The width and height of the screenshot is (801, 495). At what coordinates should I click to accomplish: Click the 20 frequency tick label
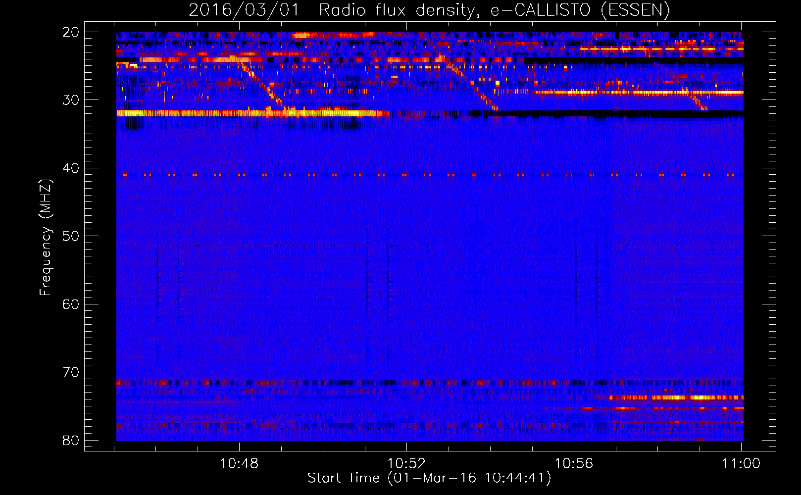(x=71, y=32)
